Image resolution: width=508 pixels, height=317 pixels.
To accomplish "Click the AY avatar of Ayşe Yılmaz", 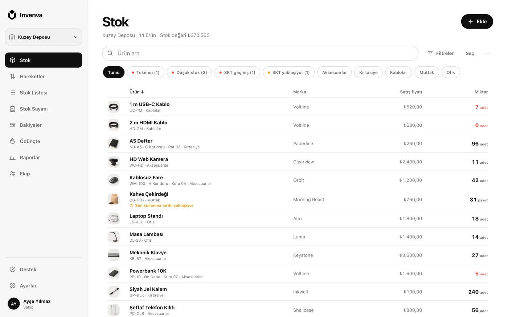I will click(14, 304).
